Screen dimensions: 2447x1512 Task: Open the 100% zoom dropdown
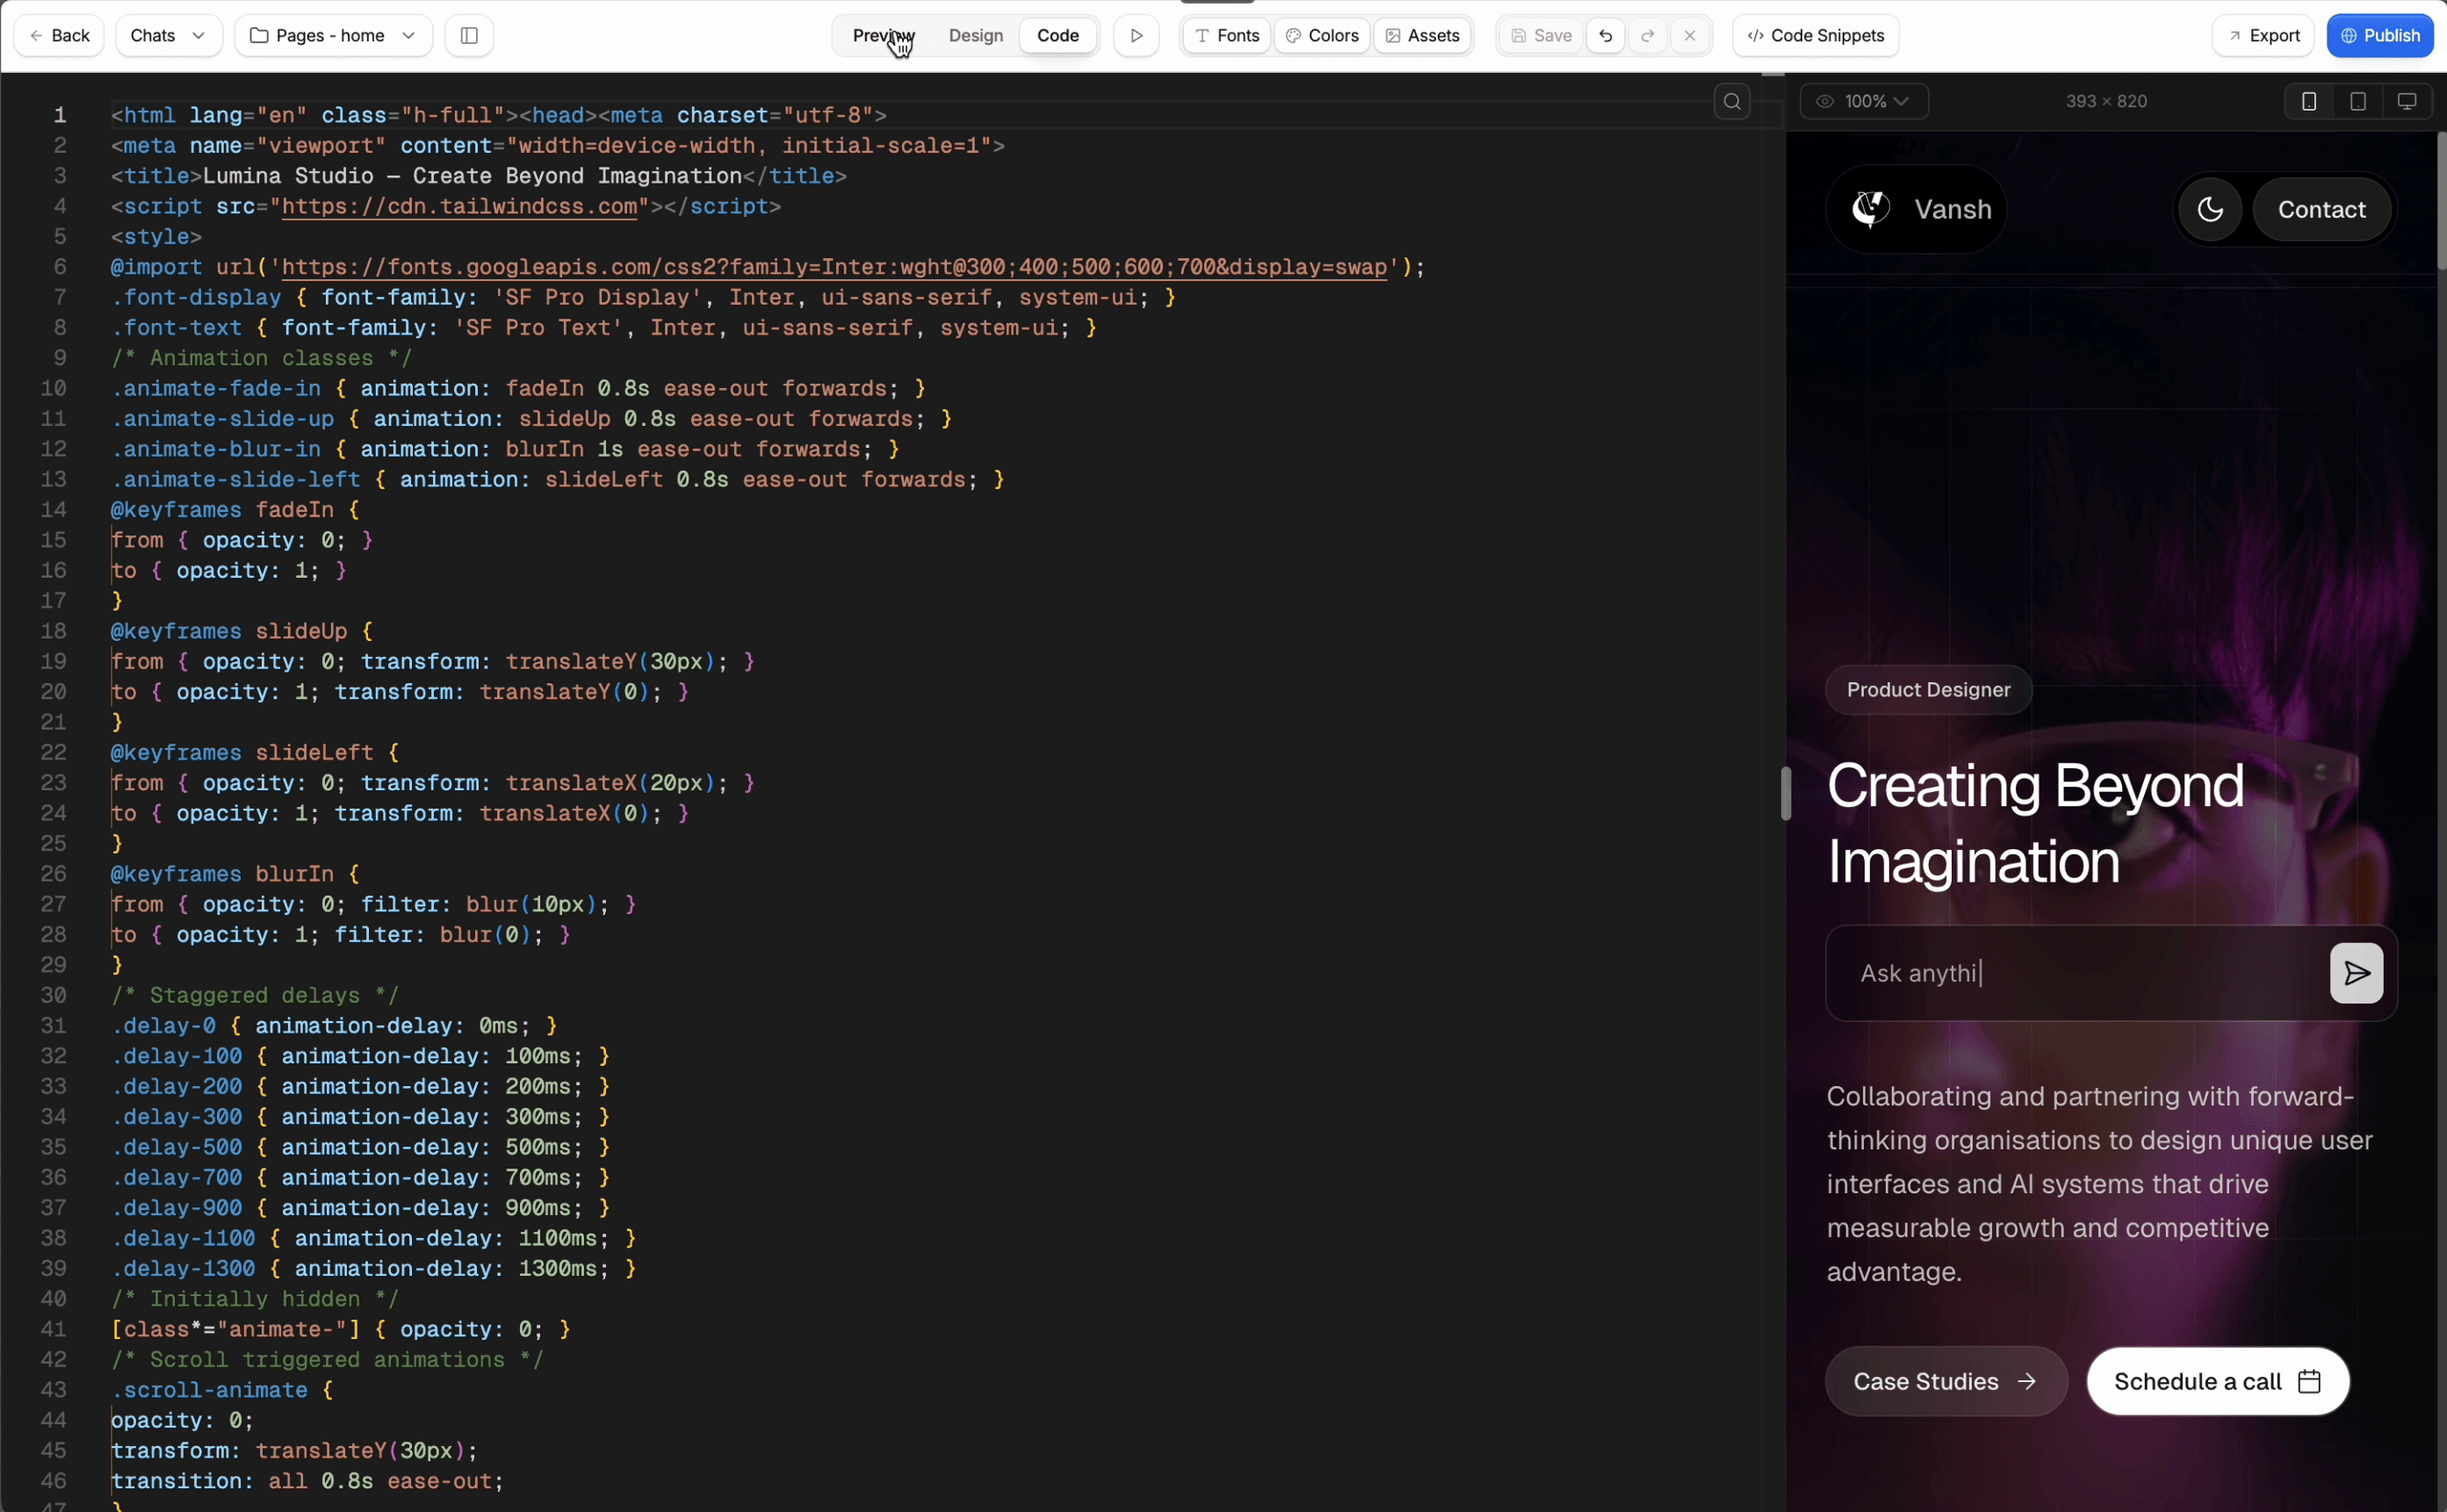pos(1864,101)
